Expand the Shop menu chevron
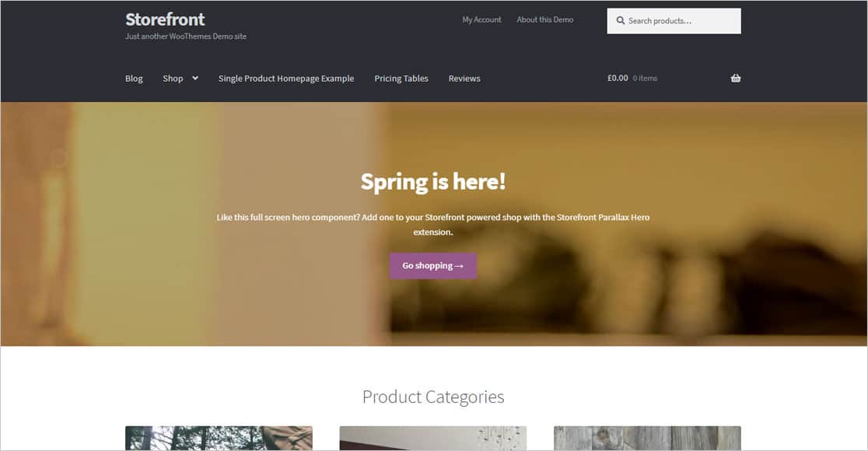This screenshot has width=868, height=451. point(195,78)
